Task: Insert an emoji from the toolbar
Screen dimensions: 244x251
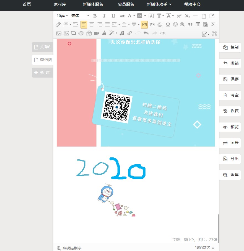Action: click(175, 24)
